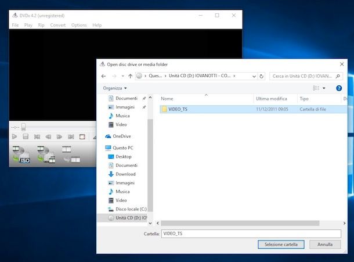The width and height of the screenshot is (354, 262).
Task: Select Documenti under Questo PC
Action: point(127,166)
